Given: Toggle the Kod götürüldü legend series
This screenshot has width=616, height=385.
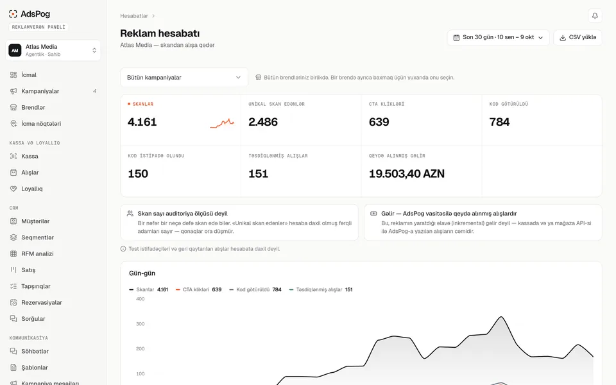Looking at the screenshot, I should pyautogui.click(x=255, y=289).
